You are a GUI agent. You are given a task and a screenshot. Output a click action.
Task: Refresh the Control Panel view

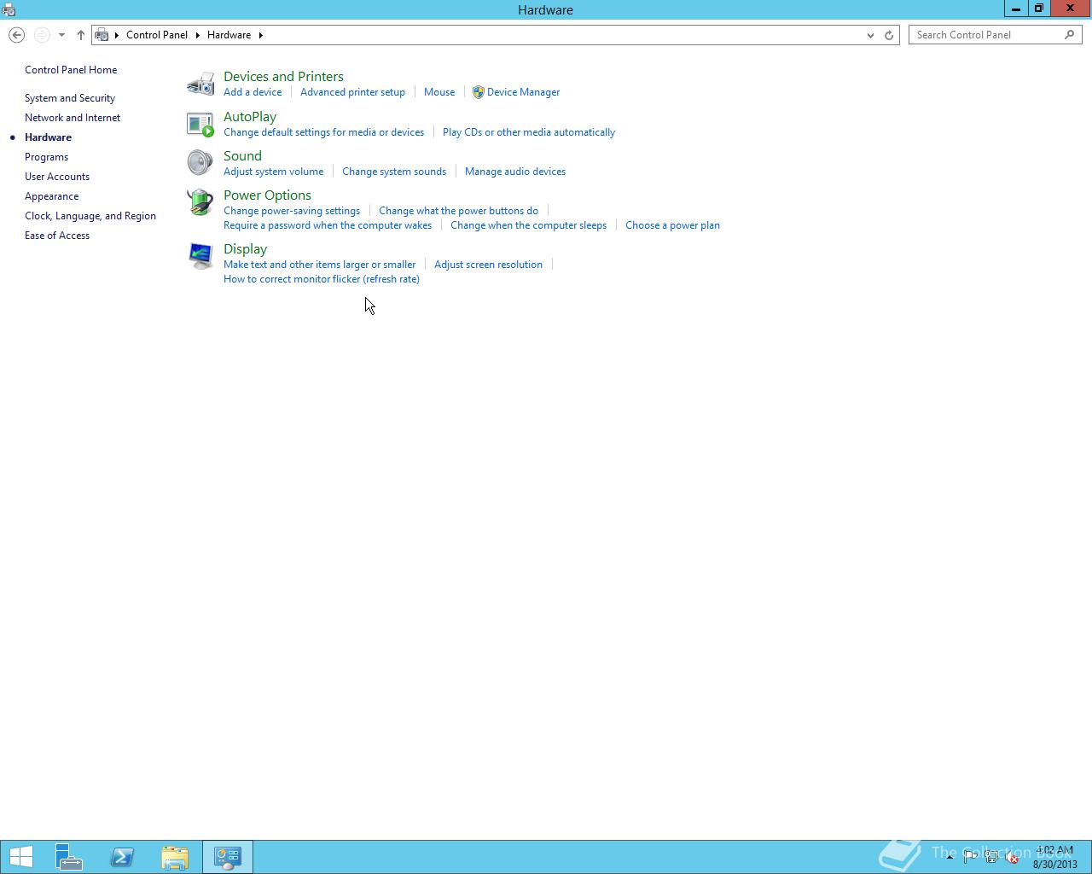coord(889,35)
